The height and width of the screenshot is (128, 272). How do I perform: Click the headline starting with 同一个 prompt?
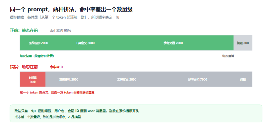(71, 10)
